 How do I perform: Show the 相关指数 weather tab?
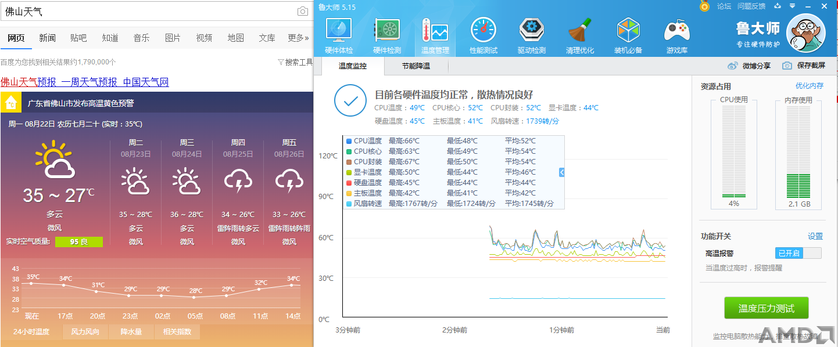tap(177, 332)
